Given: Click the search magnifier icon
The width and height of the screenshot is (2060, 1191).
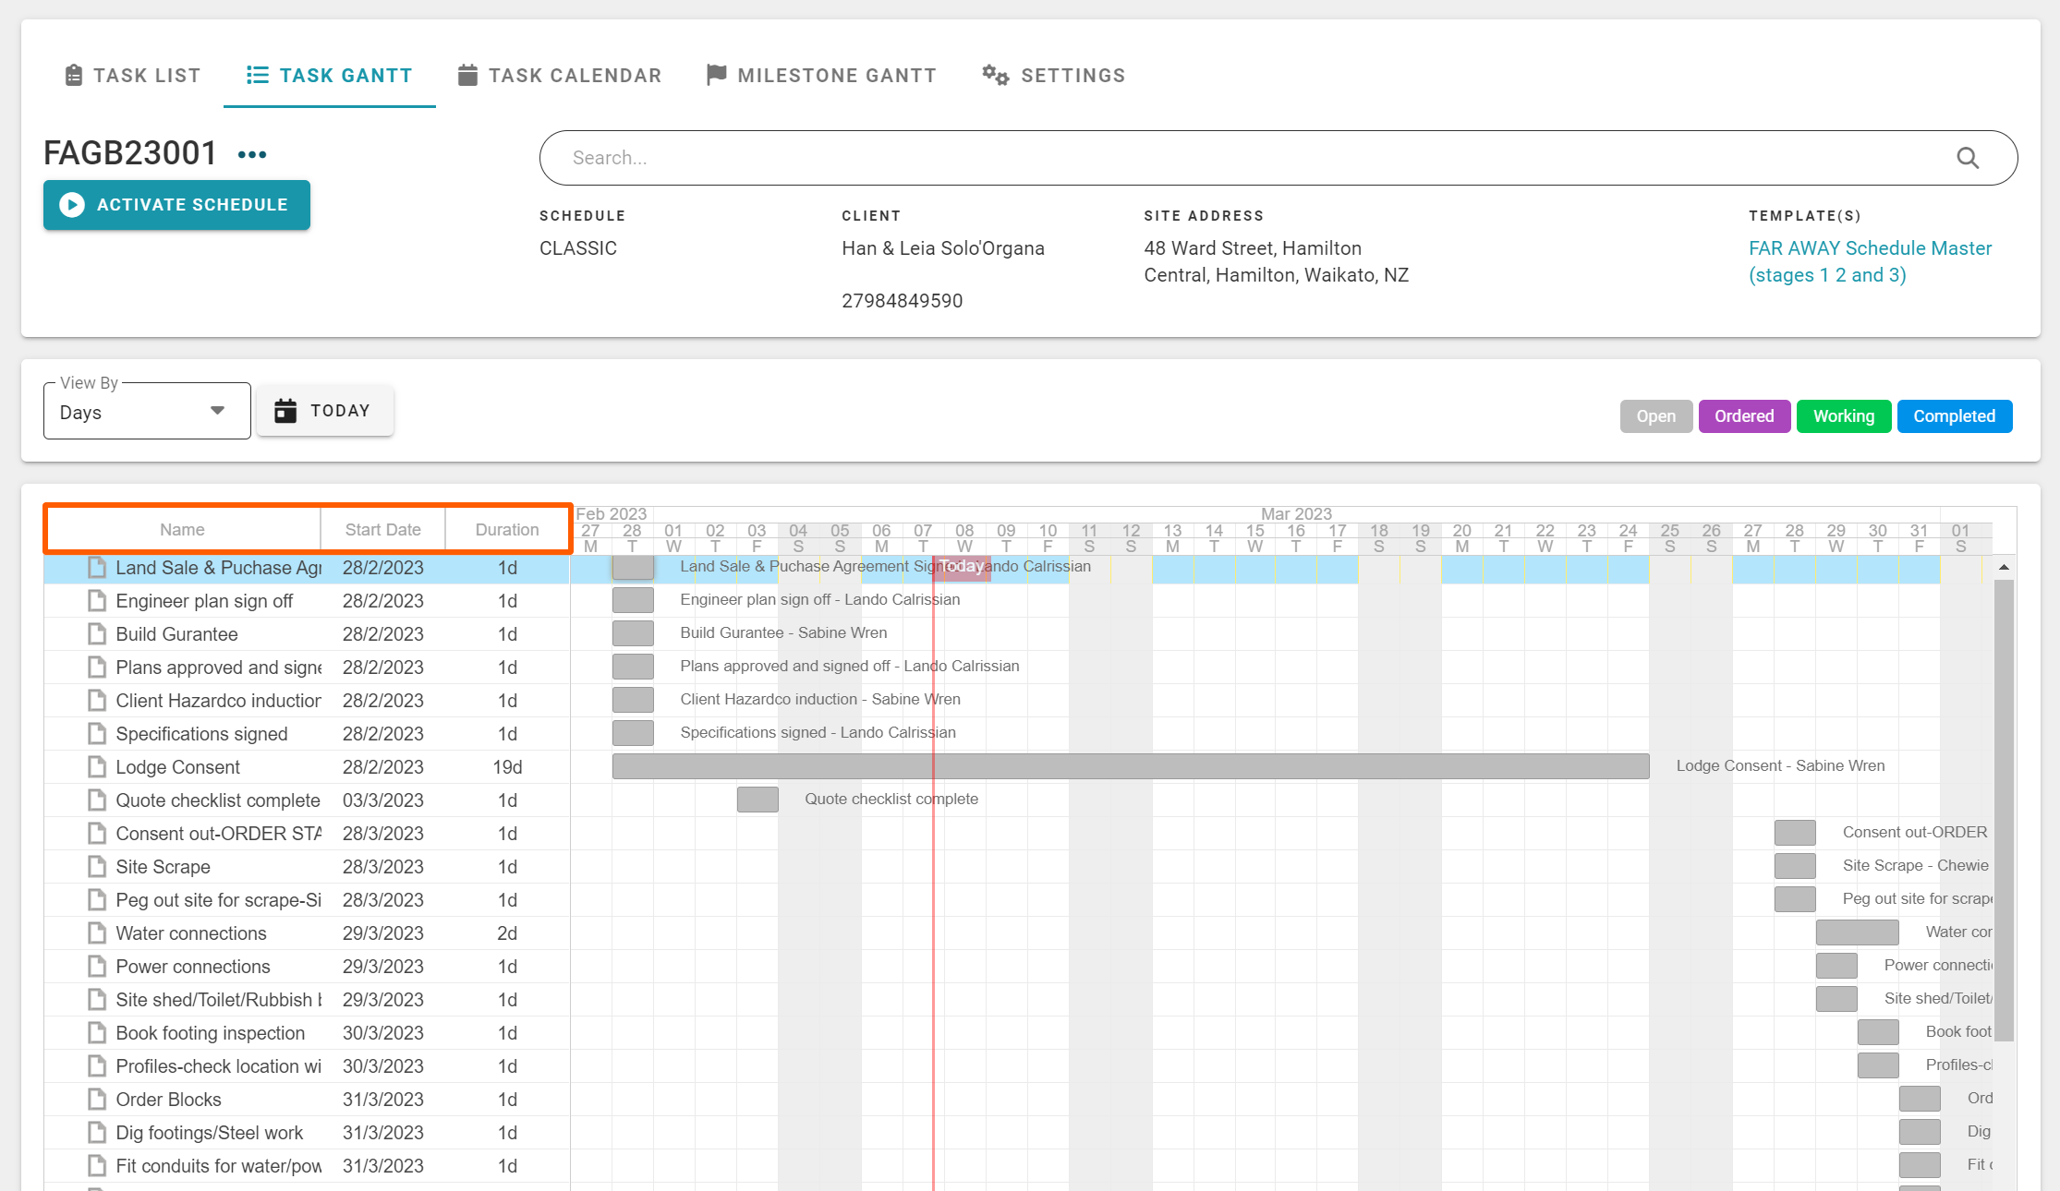Looking at the screenshot, I should (1968, 158).
